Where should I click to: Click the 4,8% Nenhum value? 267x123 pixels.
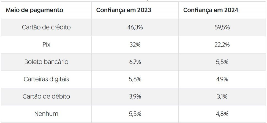pos(222,114)
